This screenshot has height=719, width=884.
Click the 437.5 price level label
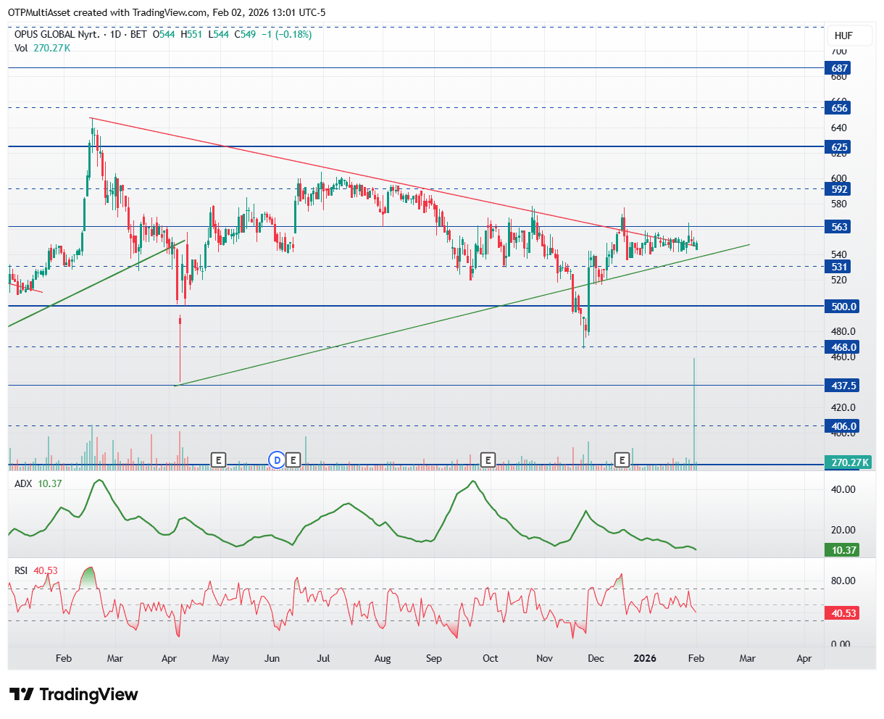click(843, 386)
